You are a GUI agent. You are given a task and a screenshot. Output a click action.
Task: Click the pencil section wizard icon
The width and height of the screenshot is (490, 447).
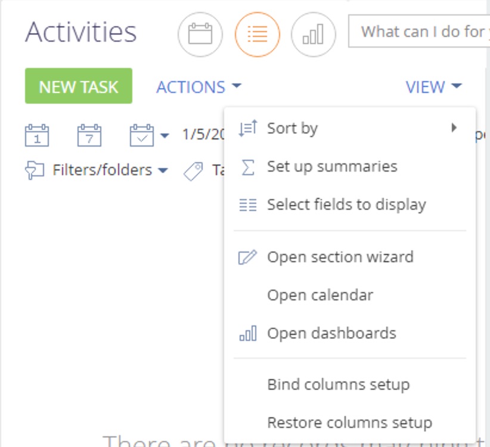click(x=247, y=257)
